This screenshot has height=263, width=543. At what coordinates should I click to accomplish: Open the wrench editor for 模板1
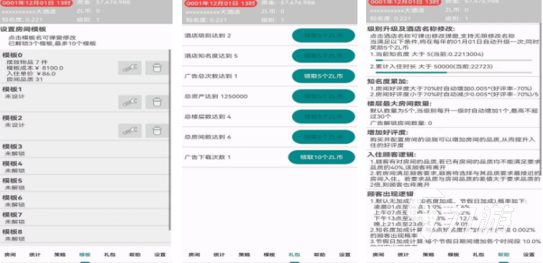[130, 102]
